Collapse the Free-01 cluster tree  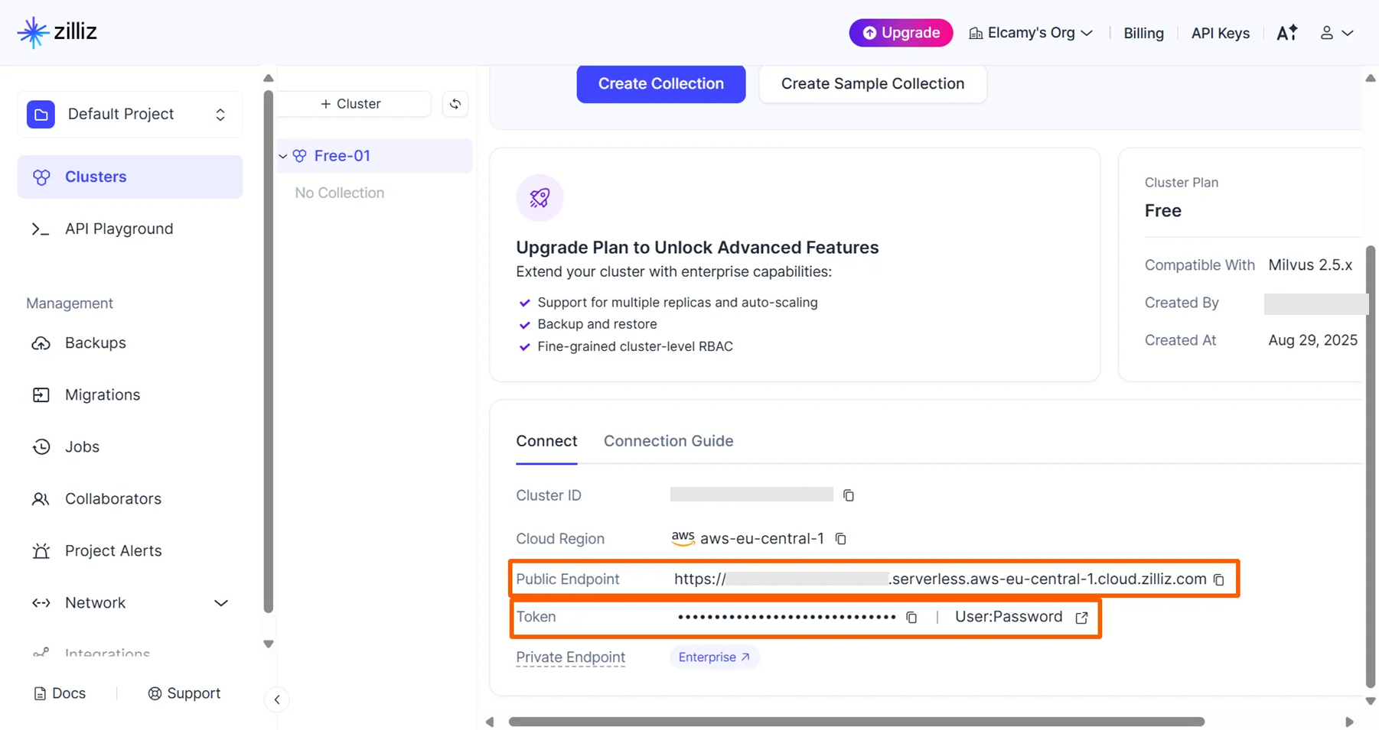pos(283,156)
